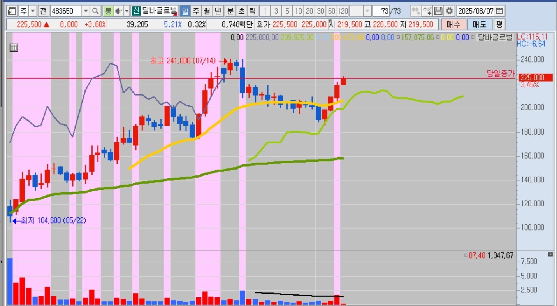Click the 209,925.00 green legend value
Viewport: 557px width, 306px height.
click(297, 38)
